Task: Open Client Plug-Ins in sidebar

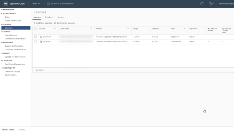Action: [x=11, y=35]
